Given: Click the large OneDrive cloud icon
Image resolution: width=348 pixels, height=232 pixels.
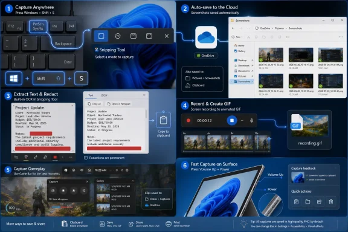Looking at the screenshot, I should tap(206, 37).
